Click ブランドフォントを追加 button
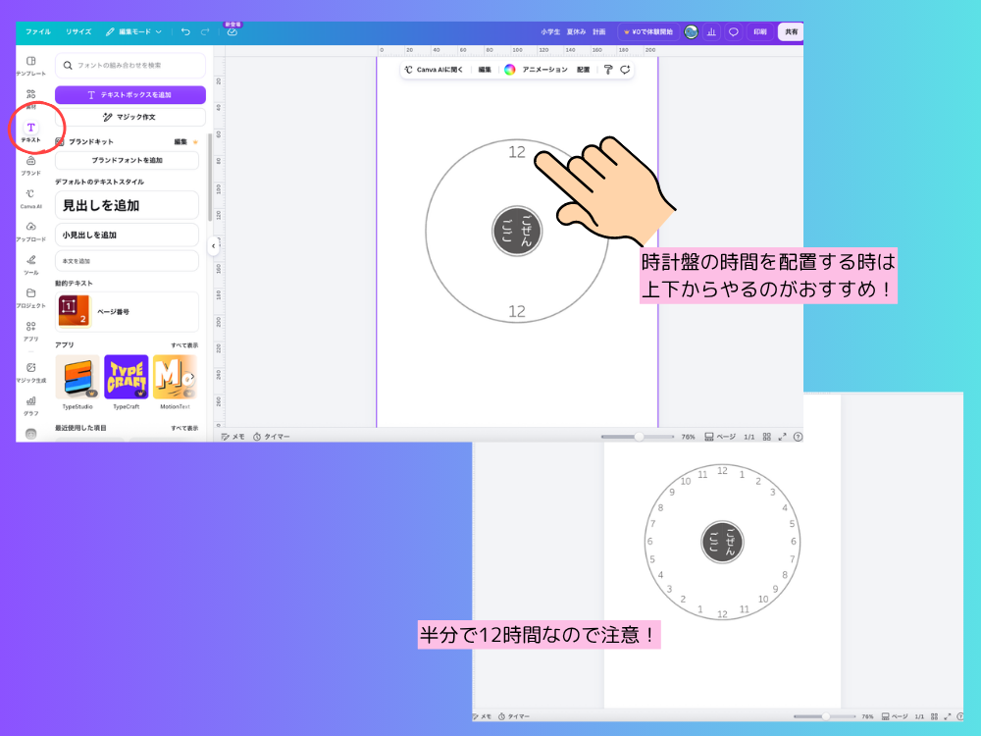This screenshot has width=981, height=736. pos(127,160)
